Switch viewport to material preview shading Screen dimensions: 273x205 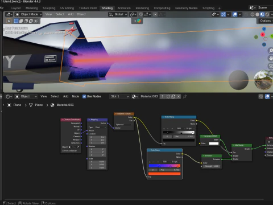pyautogui.click(x=262, y=14)
